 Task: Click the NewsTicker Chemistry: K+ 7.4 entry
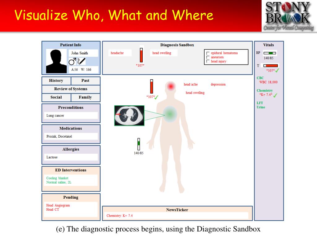[119, 216]
